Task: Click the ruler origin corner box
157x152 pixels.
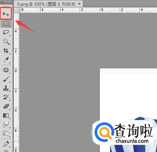Action: point(17,10)
